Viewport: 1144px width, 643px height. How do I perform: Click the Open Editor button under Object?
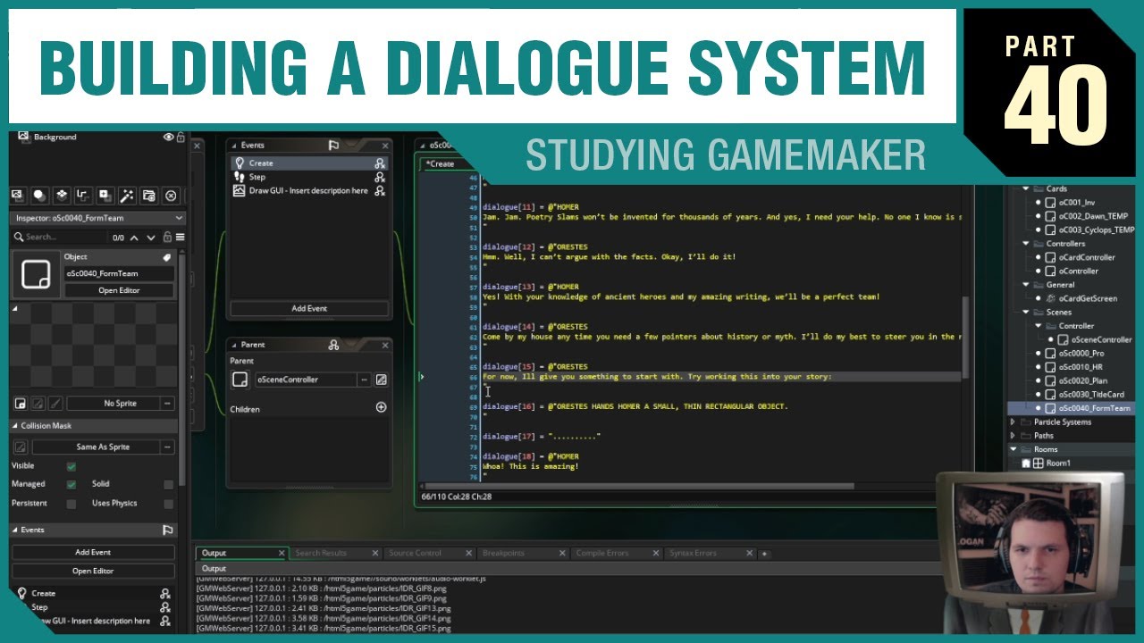click(x=119, y=290)
